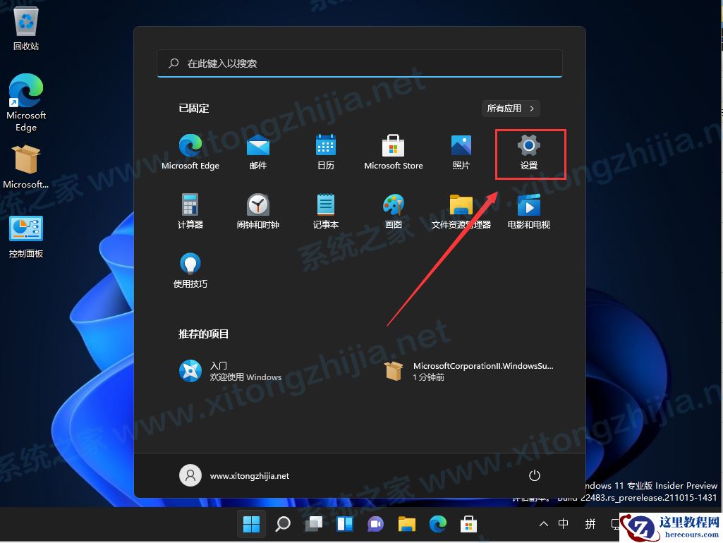Open Alarms and Clock
Screen dimensions: 723x543
pyautogui.click(x=257, y=209)
